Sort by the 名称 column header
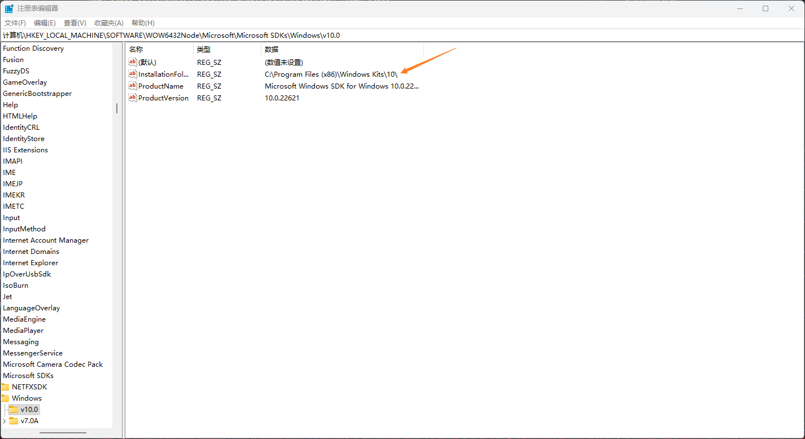Image resolution: width=805 pixels, height=439 pixels. coord(159,50)
